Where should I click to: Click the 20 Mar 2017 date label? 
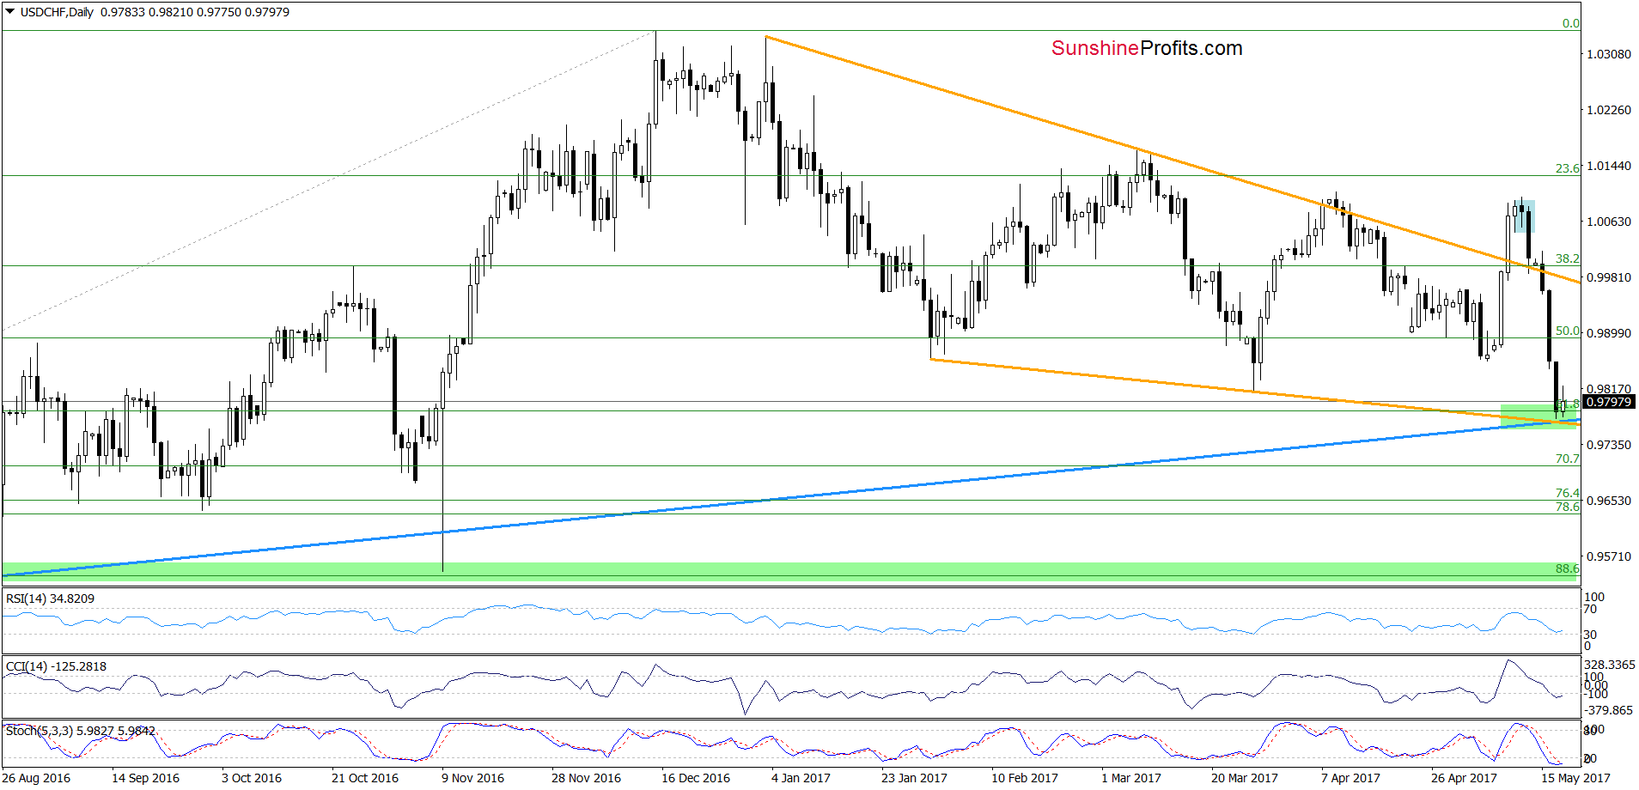pyautogui.click(x=1245, y=778)
